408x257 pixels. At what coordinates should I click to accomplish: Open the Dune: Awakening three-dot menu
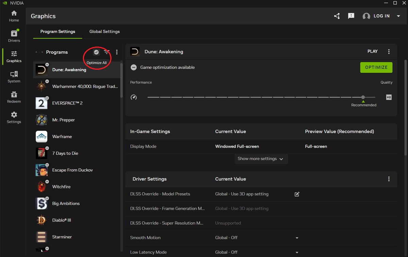tap(389, 52)
